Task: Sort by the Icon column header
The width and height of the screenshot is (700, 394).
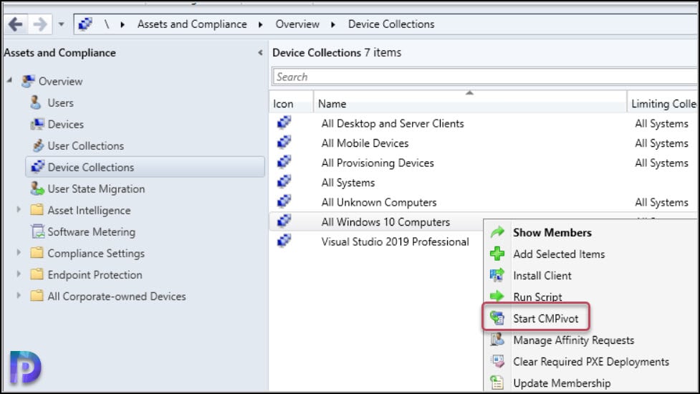Action: [292, 104]
